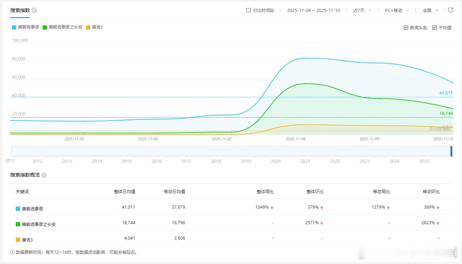
Task: Expand the PC+移动 device dropdown
Action: [x=396, y=11]
